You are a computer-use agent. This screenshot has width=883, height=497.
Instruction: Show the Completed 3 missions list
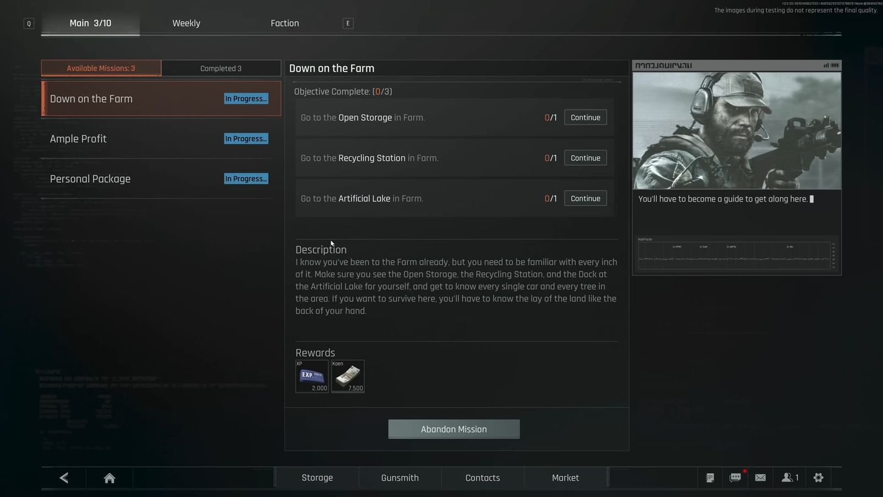coord(221,68)
